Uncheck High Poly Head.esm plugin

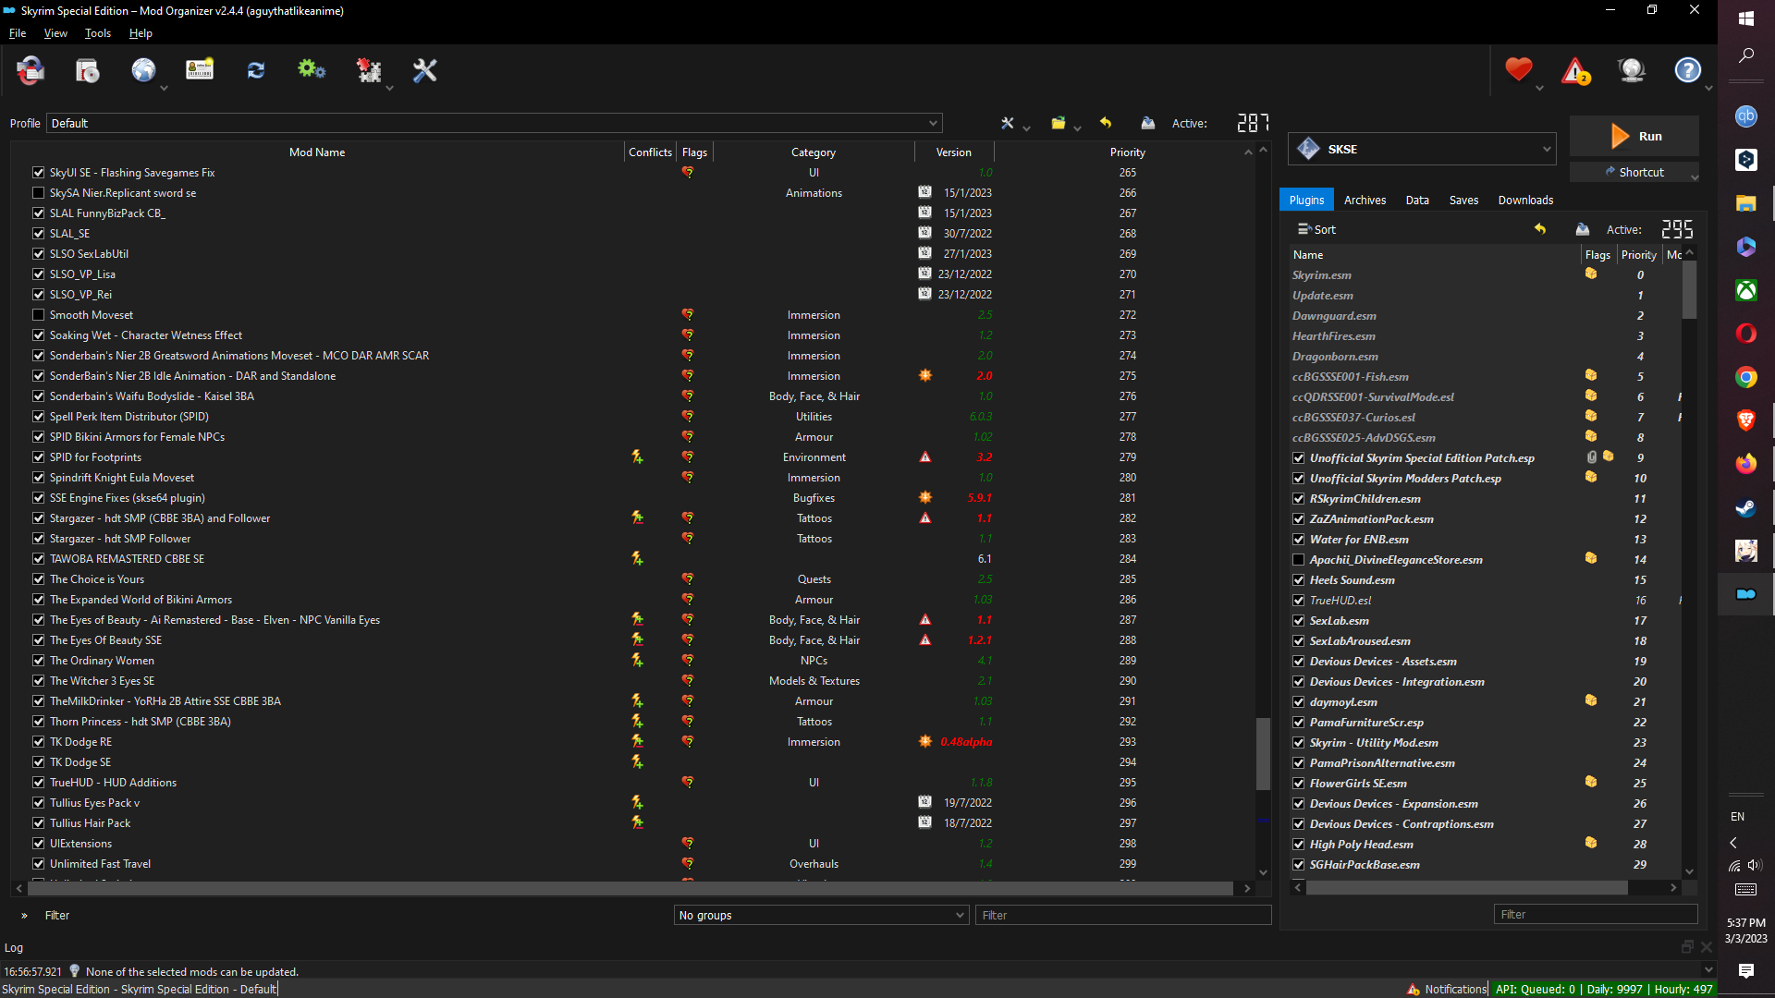pos(1298,844)
